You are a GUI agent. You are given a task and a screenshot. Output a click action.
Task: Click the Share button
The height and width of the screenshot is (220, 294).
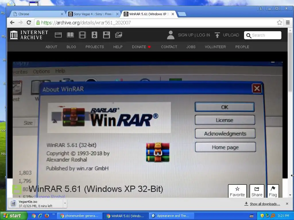pos(257,191)
